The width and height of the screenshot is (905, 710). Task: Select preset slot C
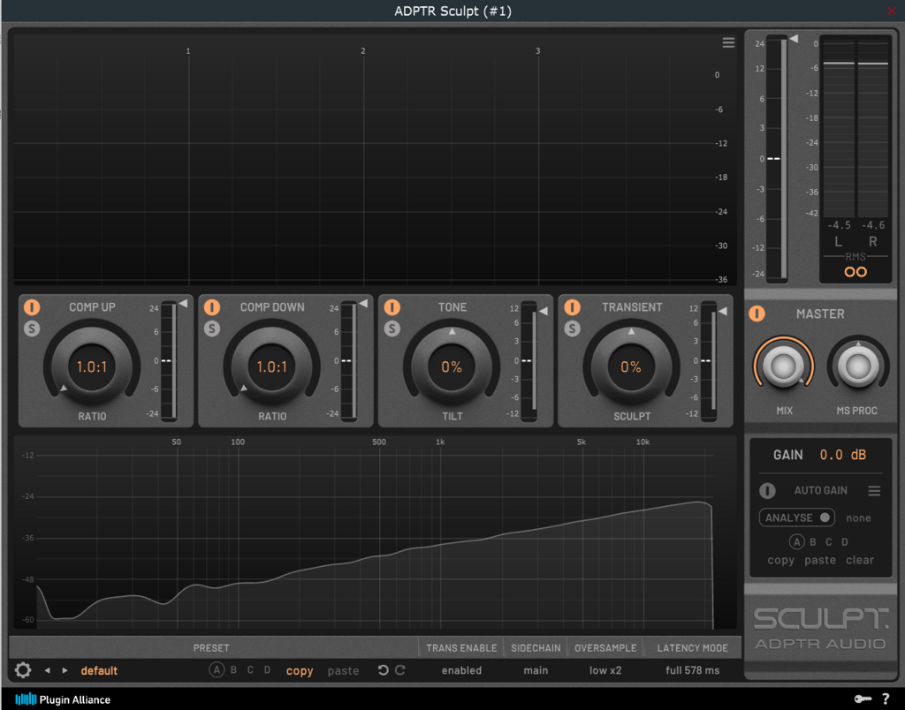coord(250,670)
